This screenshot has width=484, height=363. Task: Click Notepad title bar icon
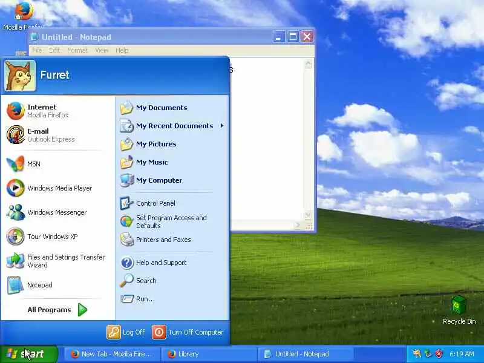pyautogui.click(x=34, y=37)
